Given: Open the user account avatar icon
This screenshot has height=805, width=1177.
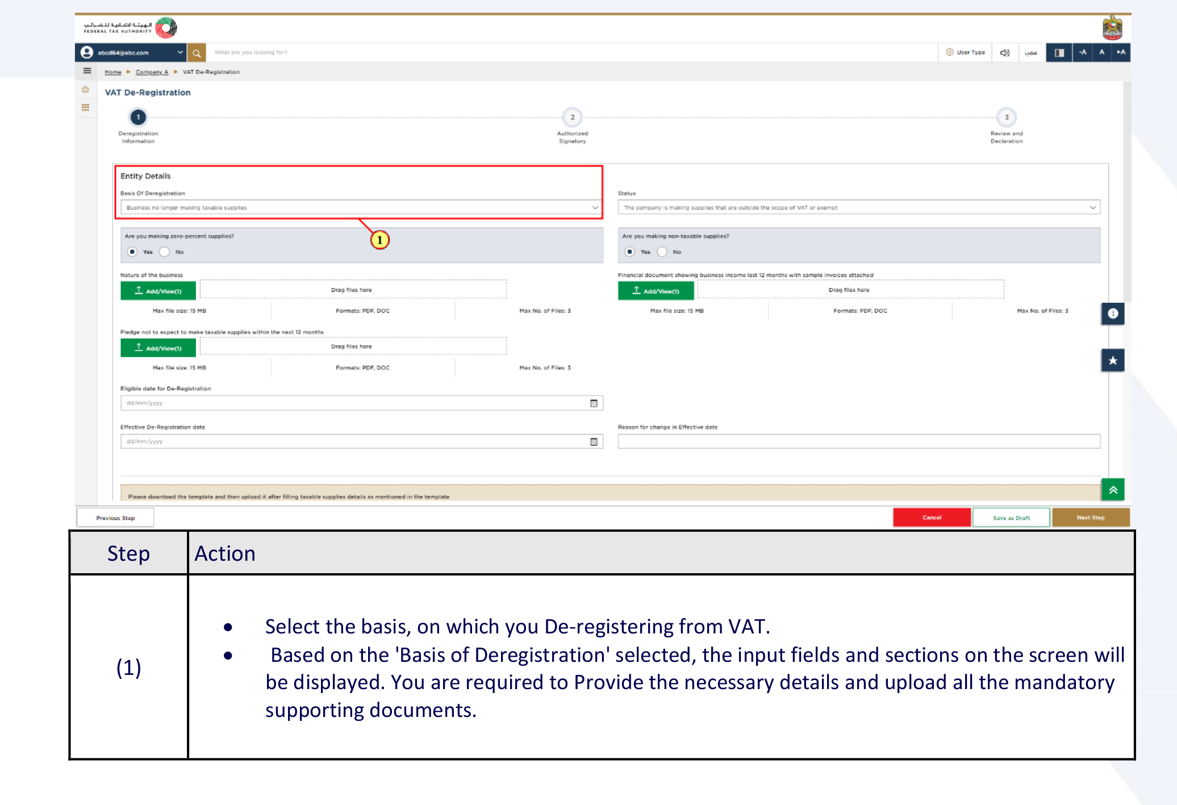Looking at the screenshot, I should [87, 53].
